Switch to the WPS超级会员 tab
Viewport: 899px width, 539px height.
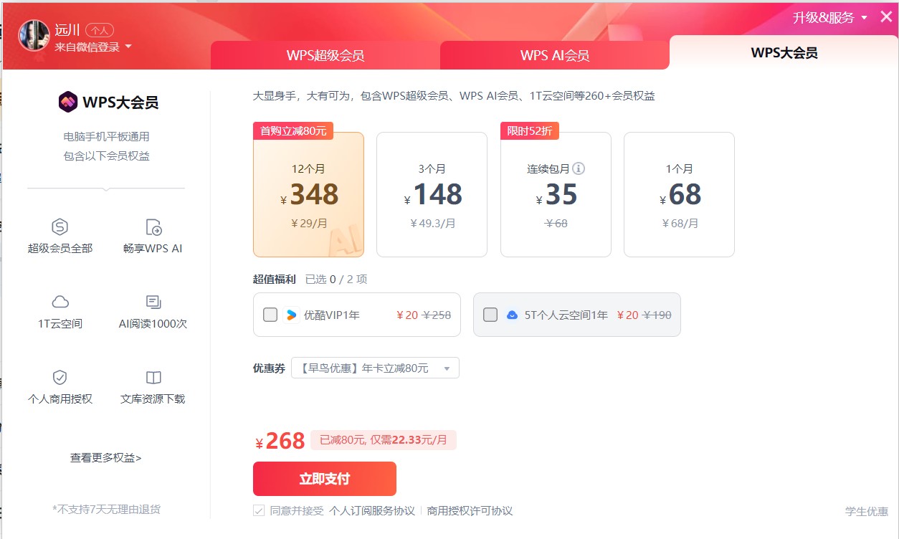coord(325,55)
